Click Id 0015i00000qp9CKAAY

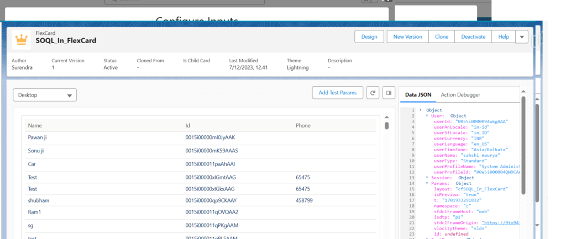(x=211, y=200)
